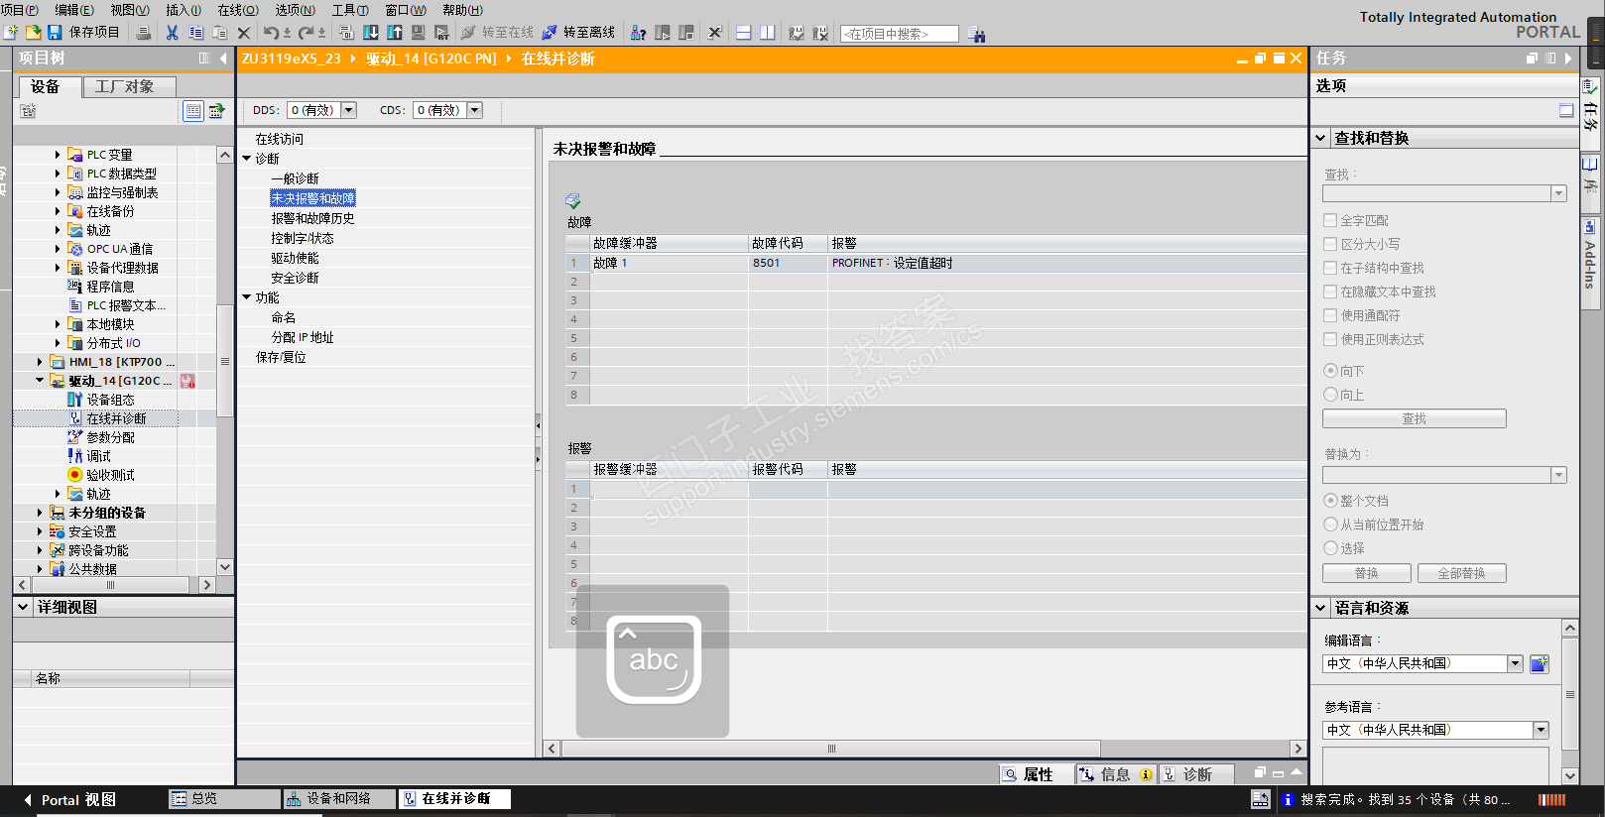1605x817 pixels.
Task: Switch to the 诊断 tab in the inspector
Action: [1196, 774]
